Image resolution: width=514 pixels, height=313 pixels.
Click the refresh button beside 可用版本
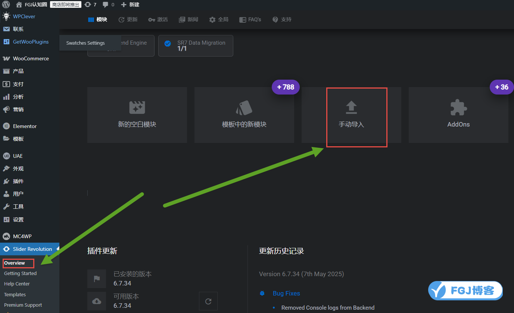[x=208, y=301]
